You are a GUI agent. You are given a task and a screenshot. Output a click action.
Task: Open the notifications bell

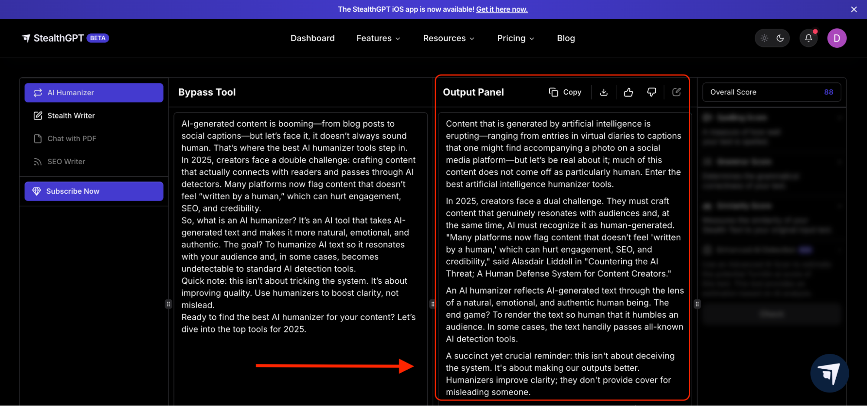tap(808, 38)
